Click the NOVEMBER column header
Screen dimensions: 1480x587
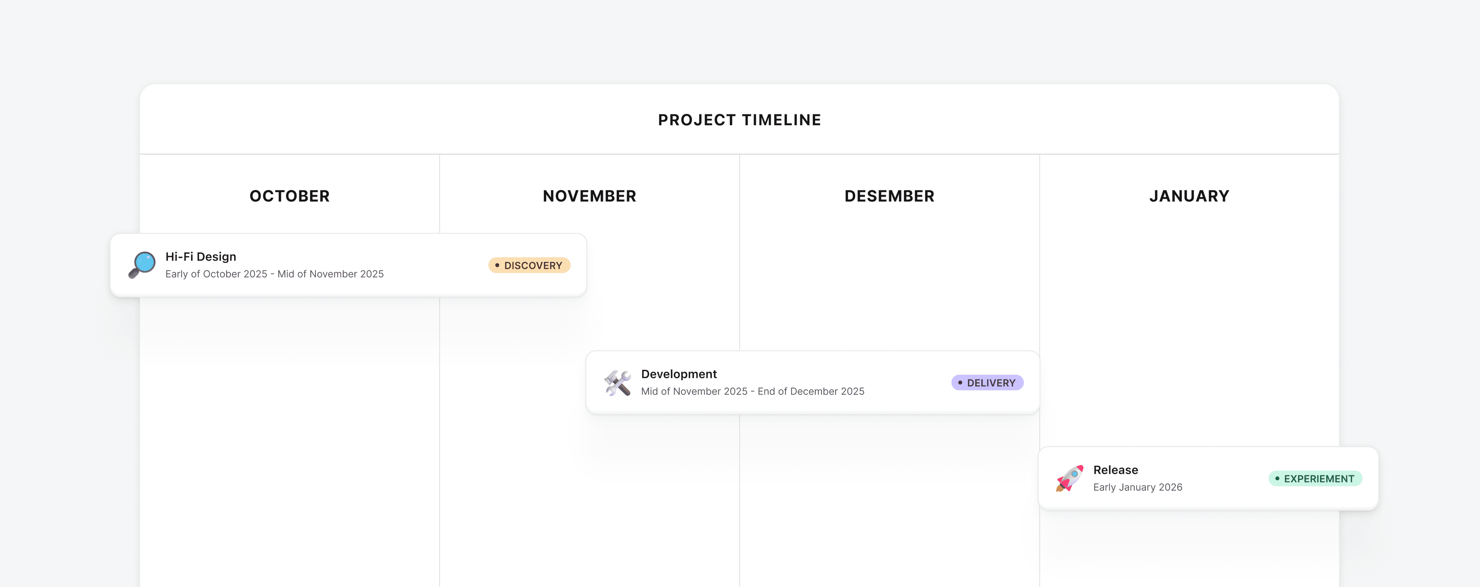tap(589, 196)
